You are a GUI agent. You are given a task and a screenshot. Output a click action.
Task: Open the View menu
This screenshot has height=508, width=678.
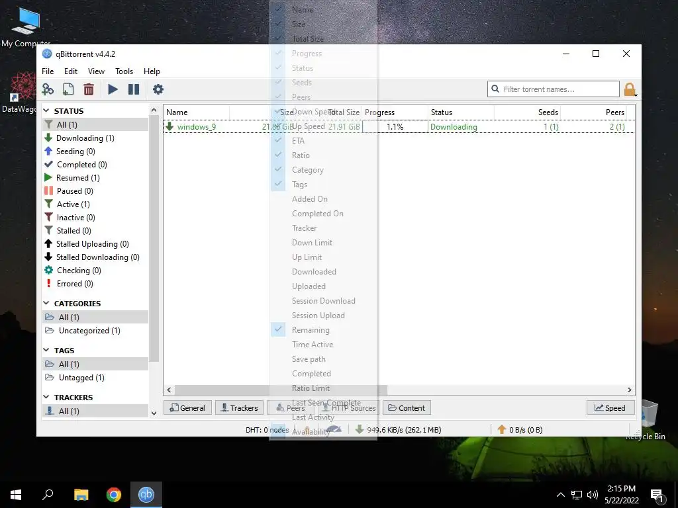(x=96, y=71)
